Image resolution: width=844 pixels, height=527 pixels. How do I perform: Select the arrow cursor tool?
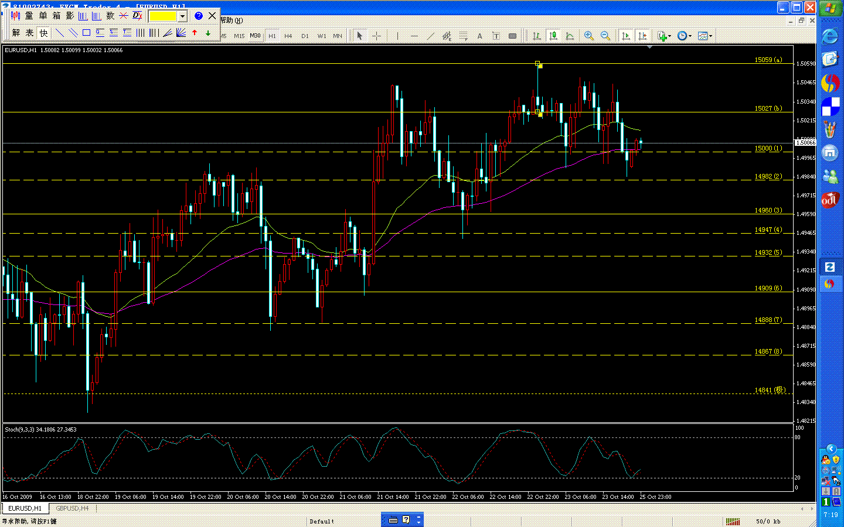tap(360, 36)
